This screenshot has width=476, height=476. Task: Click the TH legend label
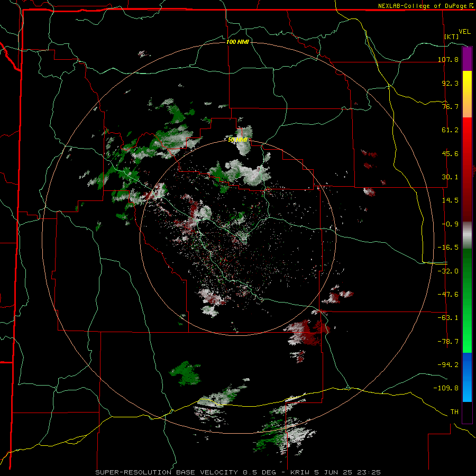click(454, 411)
